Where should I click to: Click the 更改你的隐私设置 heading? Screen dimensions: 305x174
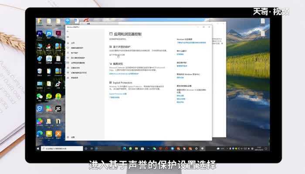(x=184, y=86)
